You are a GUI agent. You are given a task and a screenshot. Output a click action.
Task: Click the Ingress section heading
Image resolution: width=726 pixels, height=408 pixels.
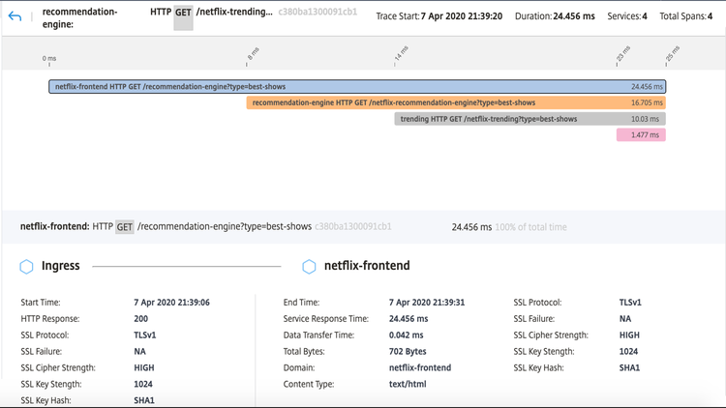[x=61, y=266]
